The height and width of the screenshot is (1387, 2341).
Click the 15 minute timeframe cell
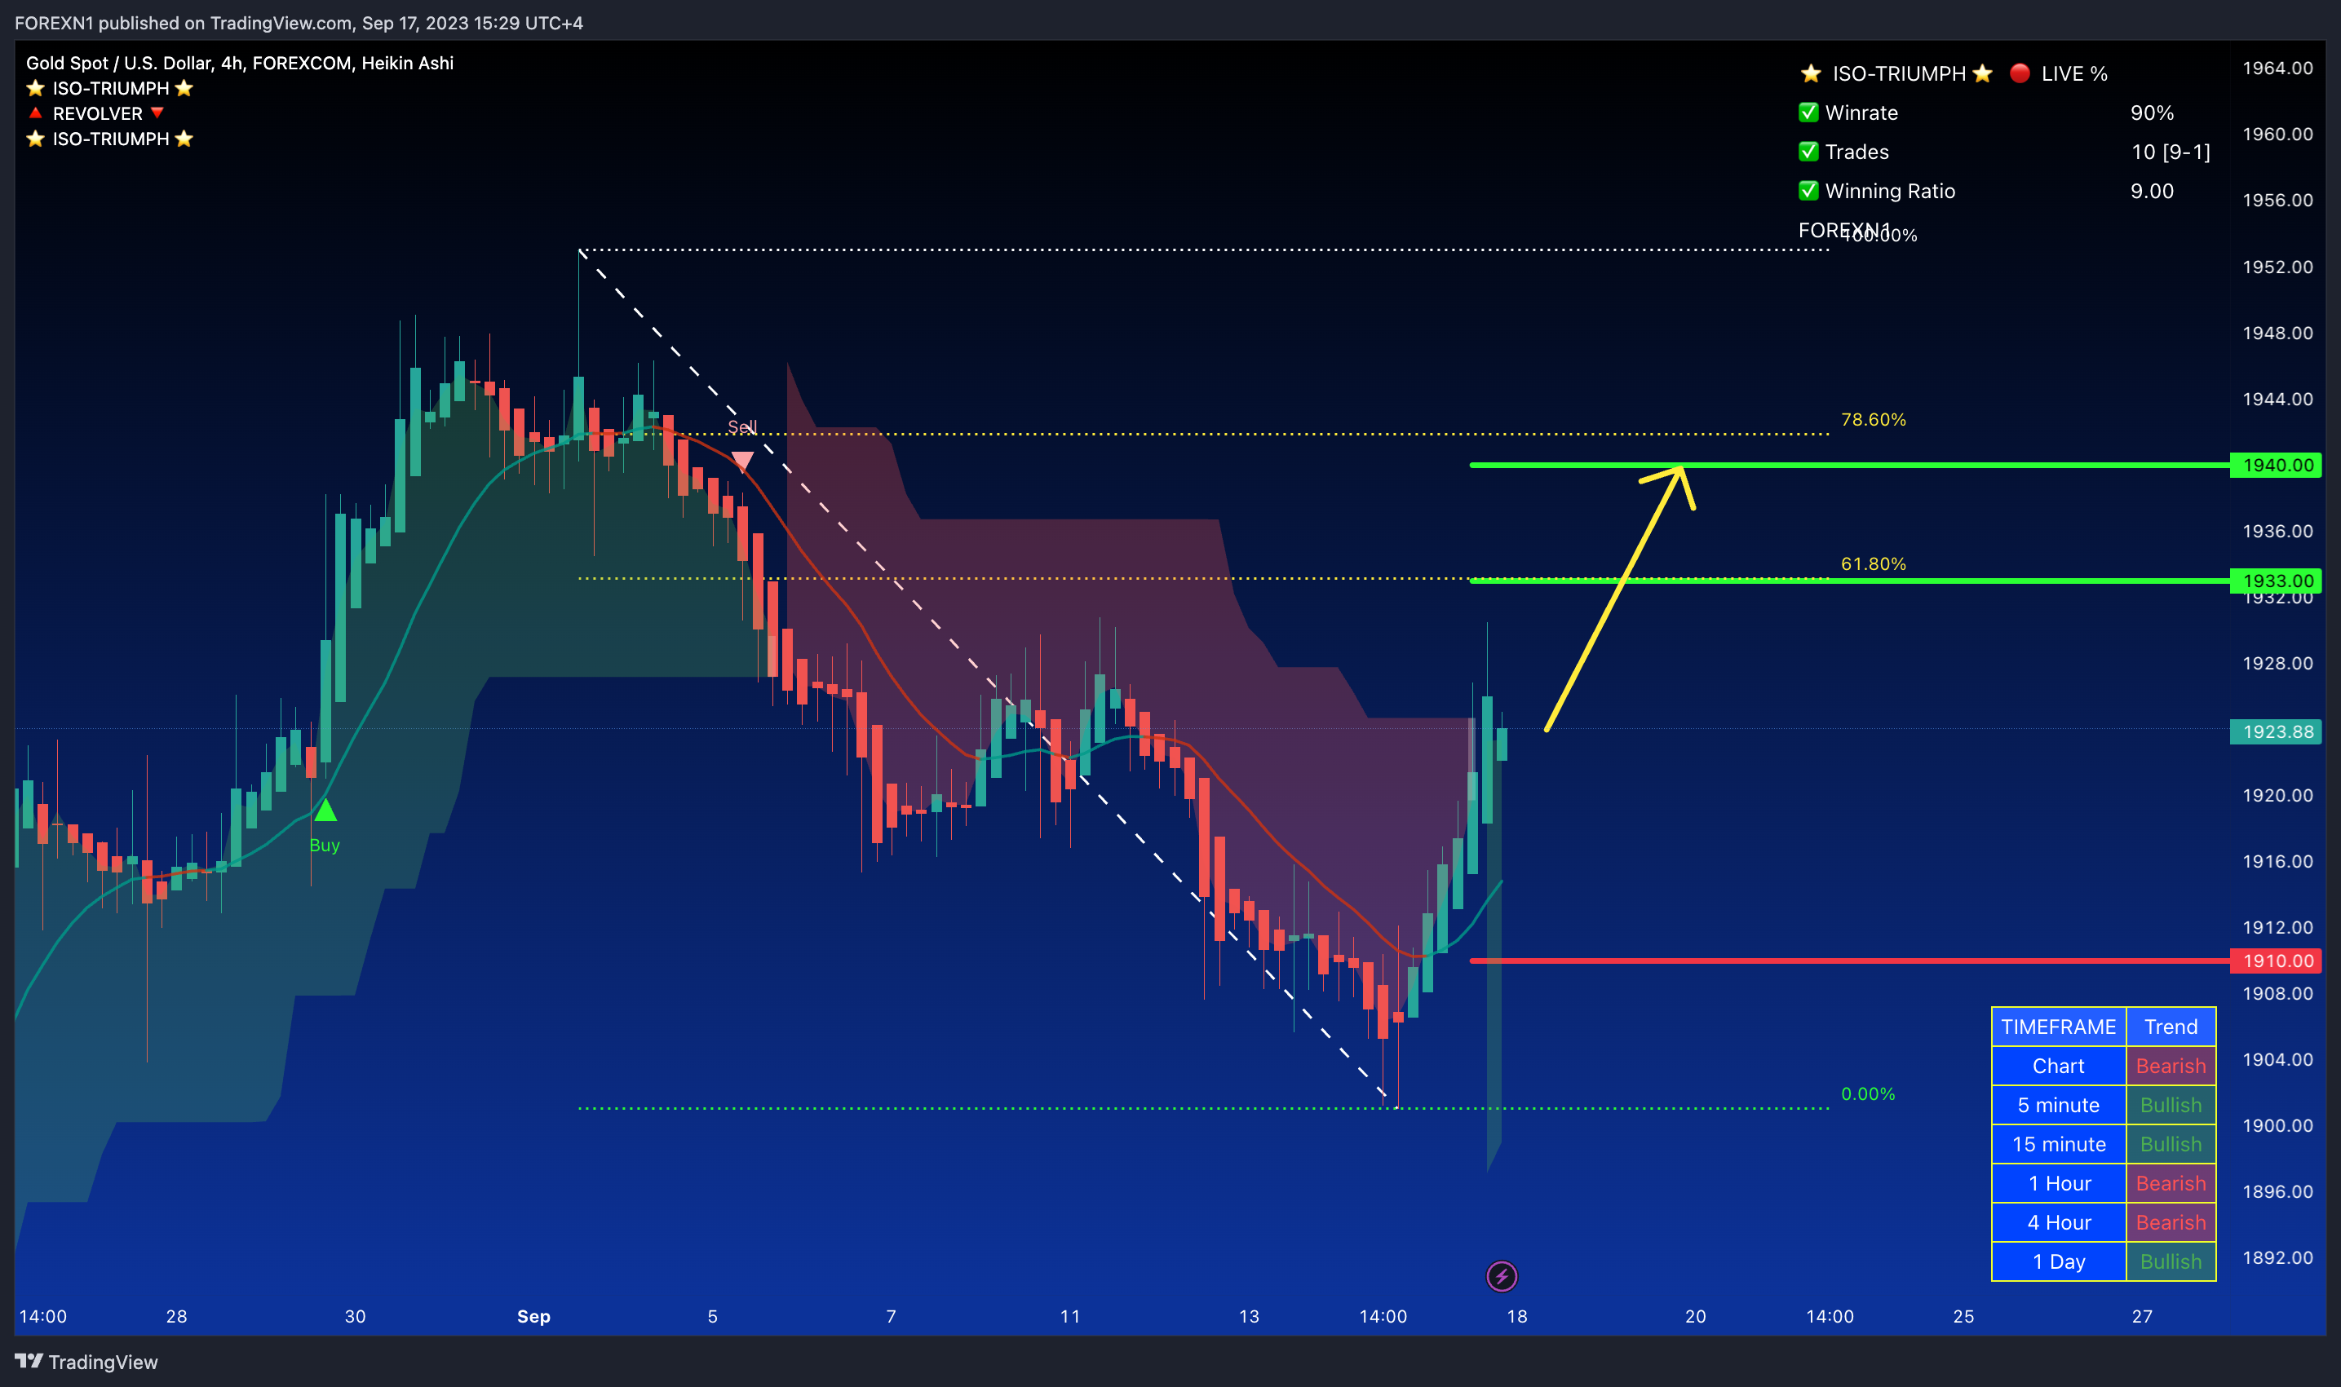pyautogui.click(x=2059, y=1144)
